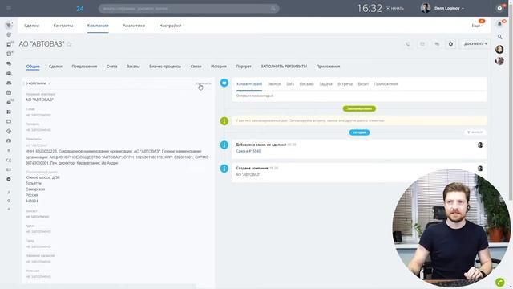Select the Визит timeline tab
Screen dimensions: 513x289
point(363,84)
